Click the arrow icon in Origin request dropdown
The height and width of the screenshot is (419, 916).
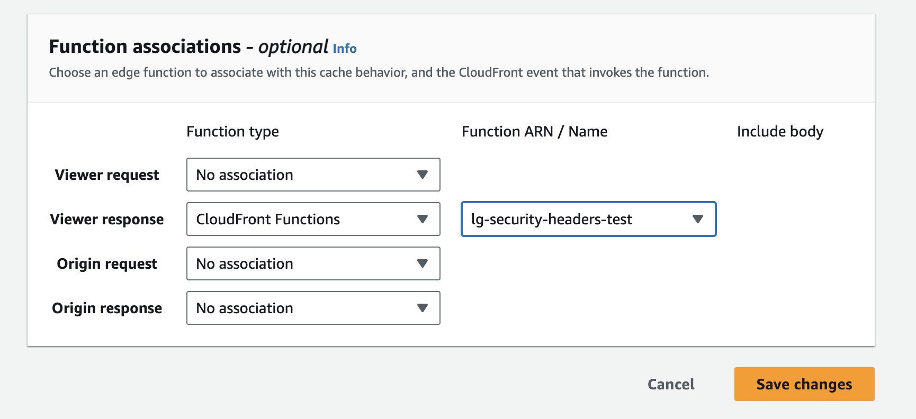tap(422, 263)
